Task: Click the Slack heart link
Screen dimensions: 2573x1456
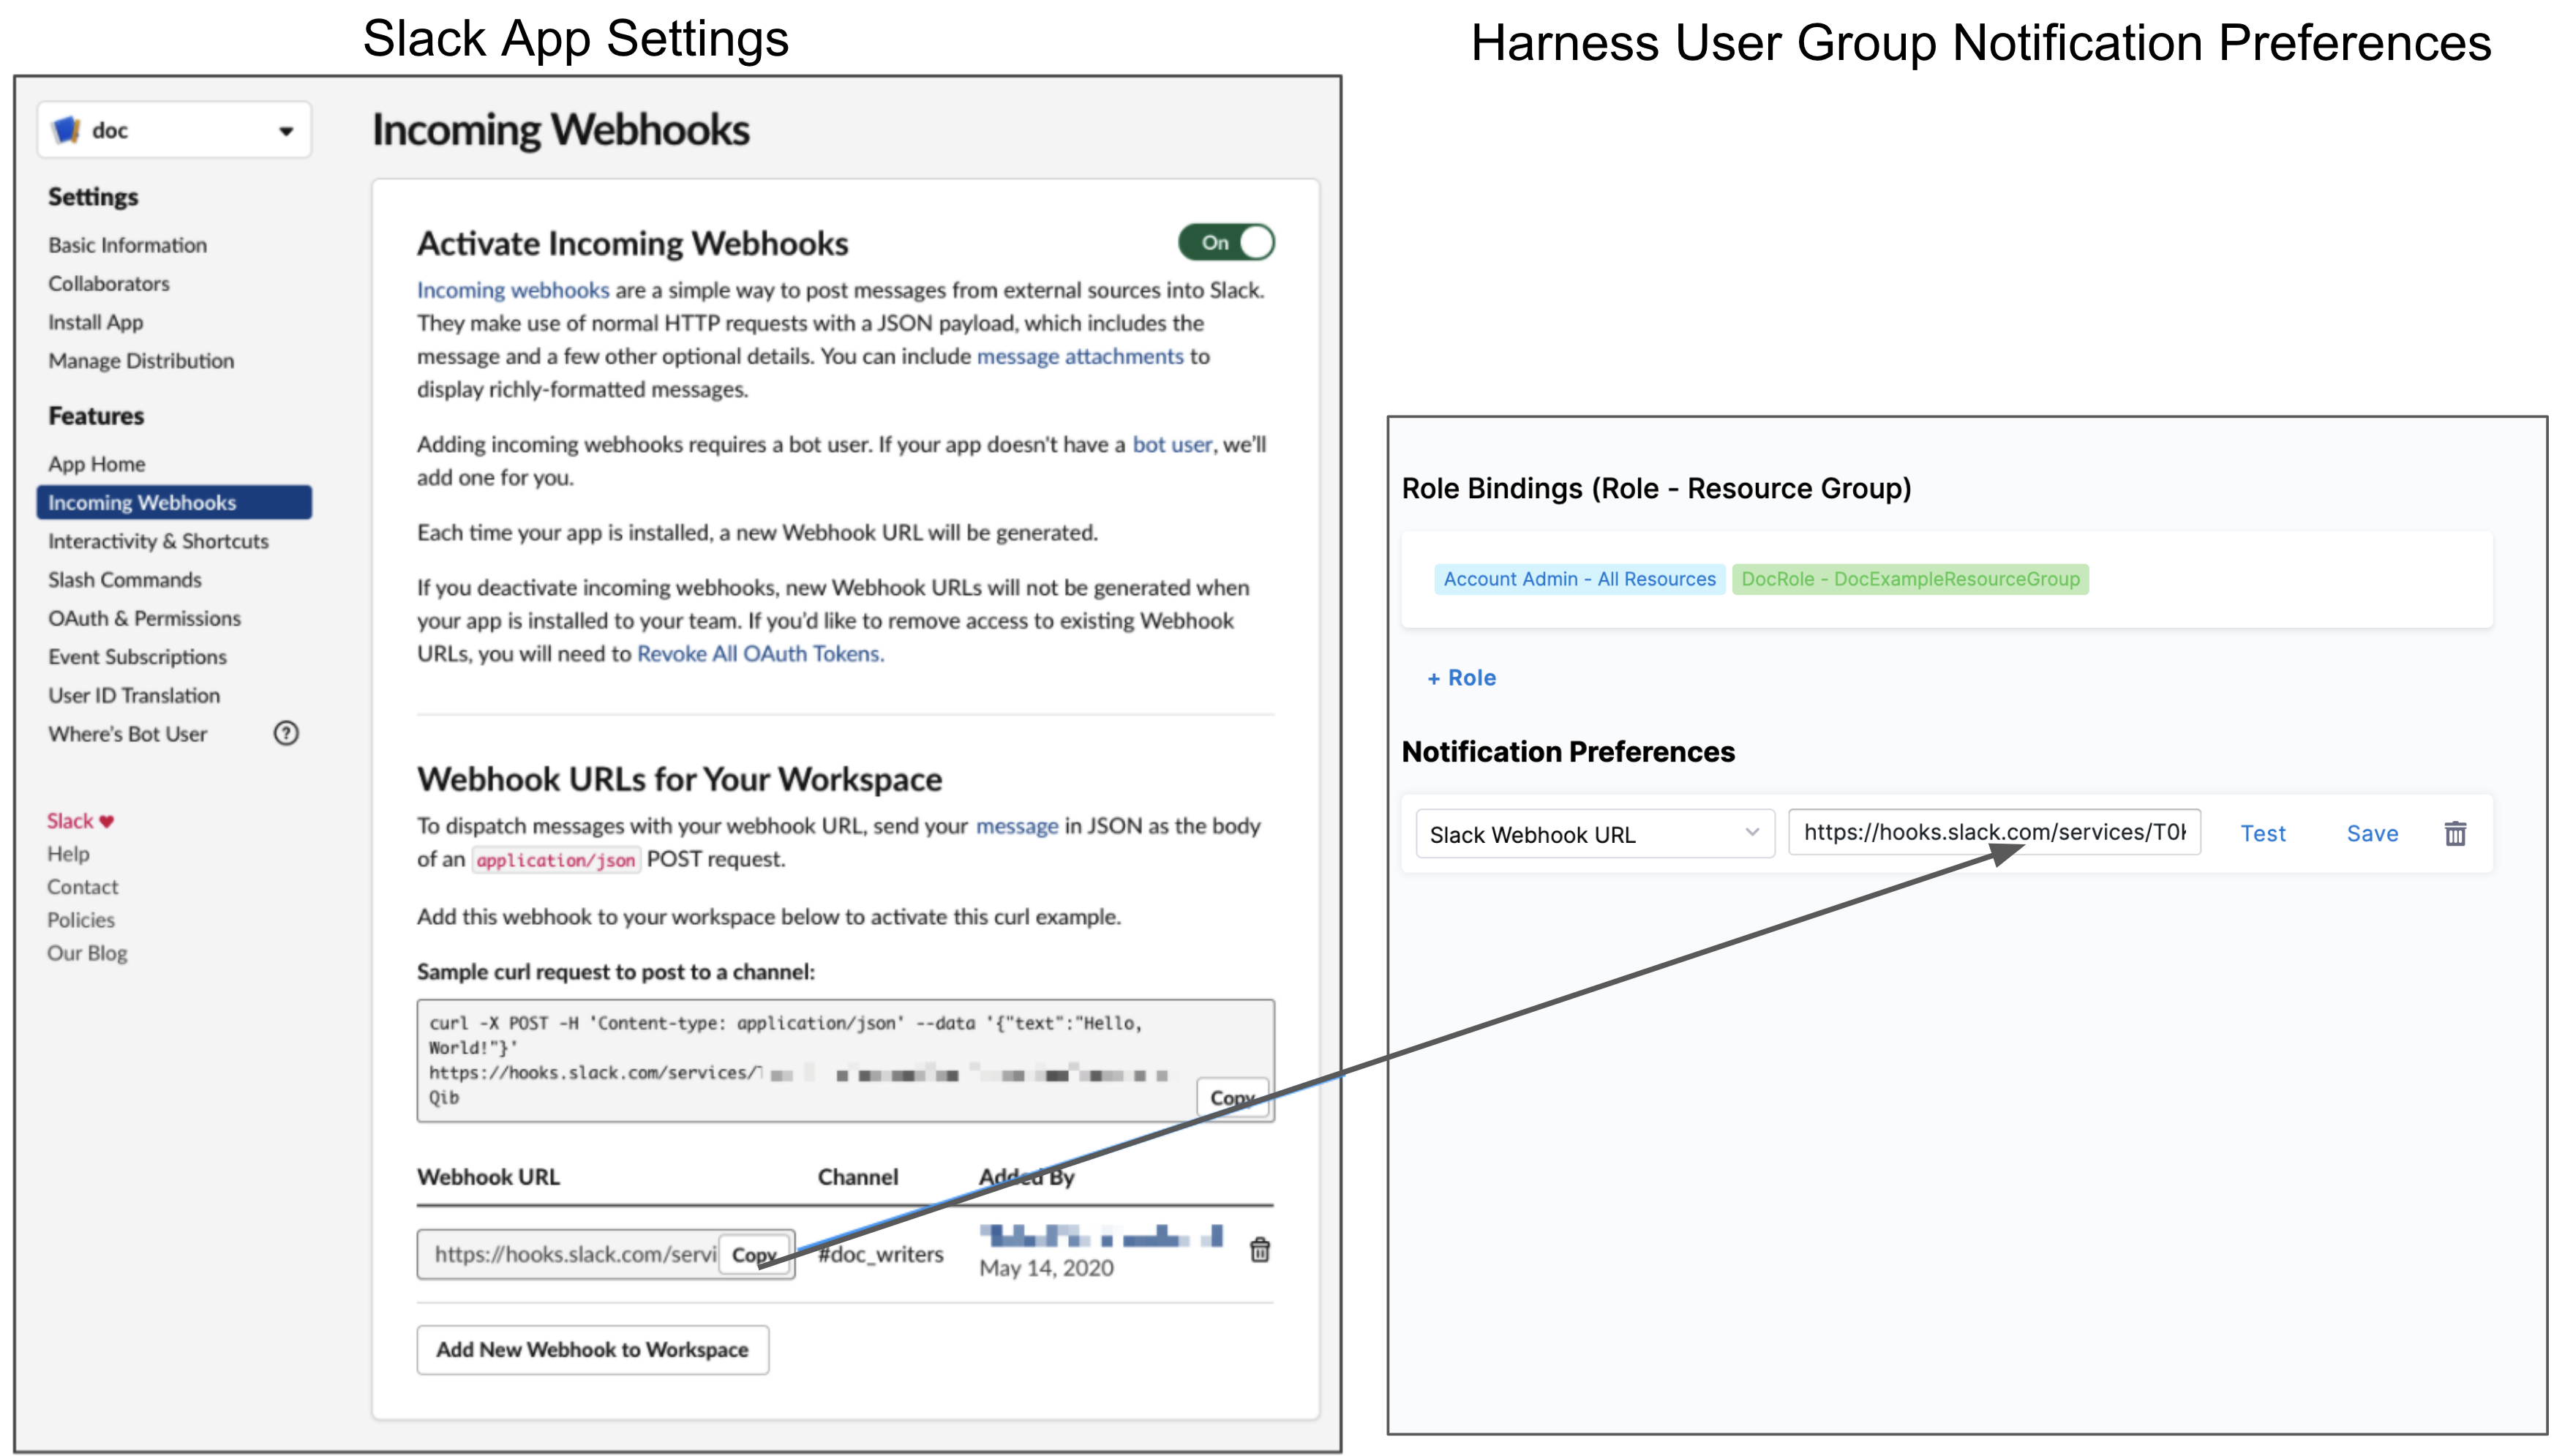Action: click(x=80, y=821)
